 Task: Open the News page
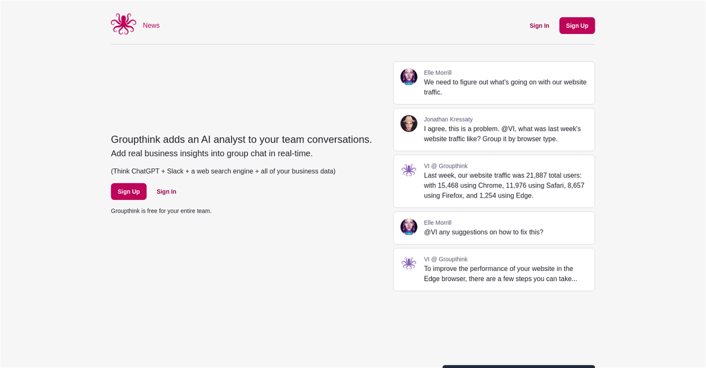(151, 25)
